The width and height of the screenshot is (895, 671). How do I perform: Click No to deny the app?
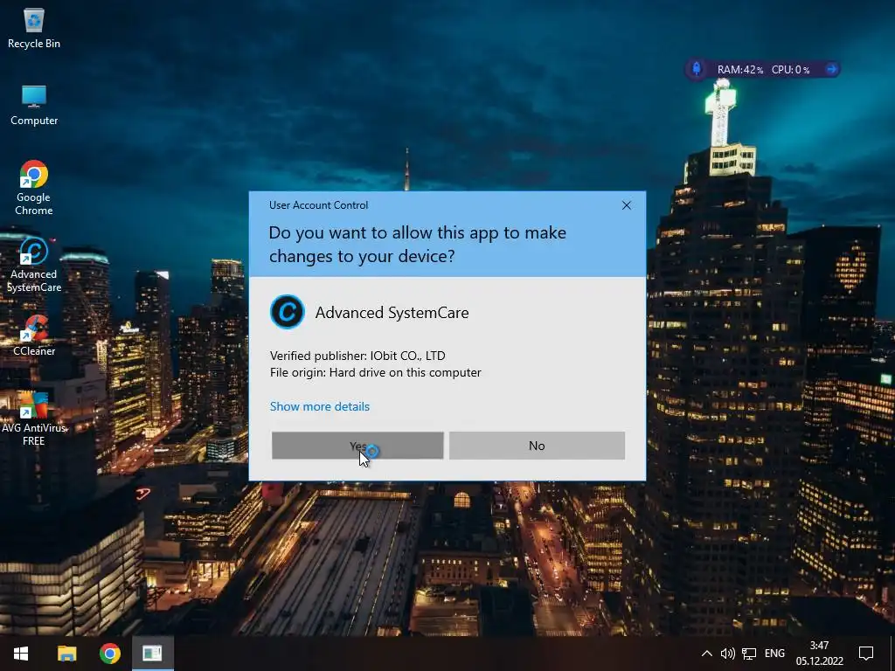point(537,445)
